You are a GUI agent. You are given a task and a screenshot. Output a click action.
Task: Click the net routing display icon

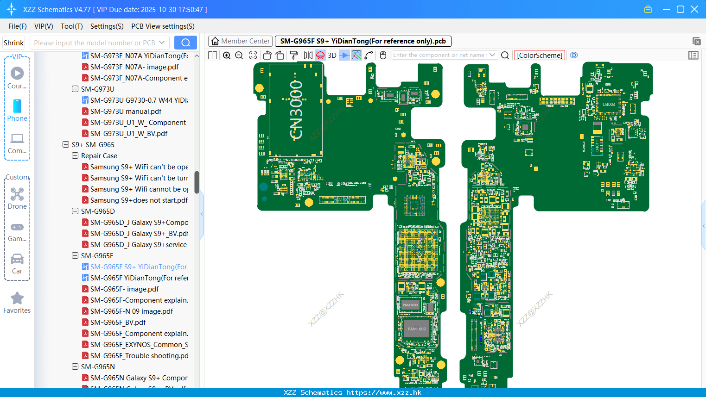click(356, 55)
